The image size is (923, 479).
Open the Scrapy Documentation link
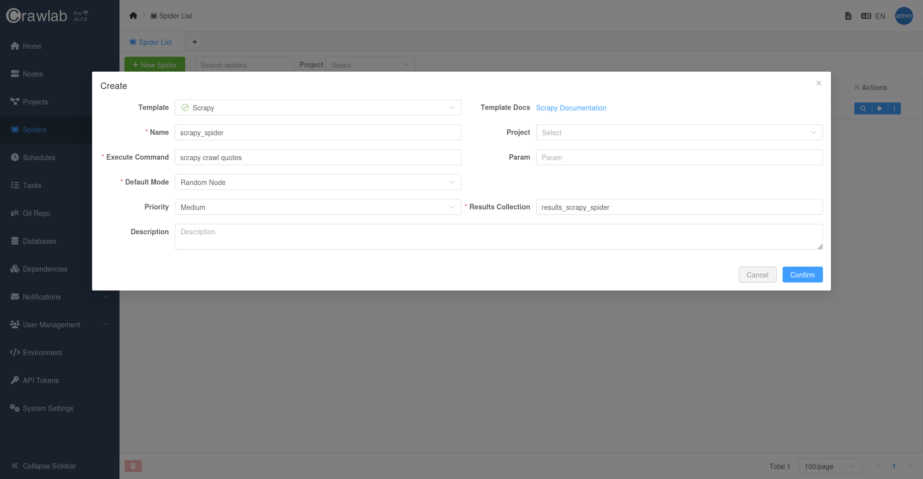point(571,108)
